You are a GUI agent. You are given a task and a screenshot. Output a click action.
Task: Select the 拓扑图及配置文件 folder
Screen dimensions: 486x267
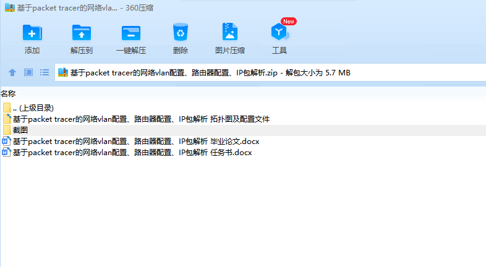pos(243,119)
